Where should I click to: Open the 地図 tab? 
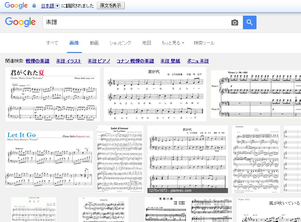[146, 43]
